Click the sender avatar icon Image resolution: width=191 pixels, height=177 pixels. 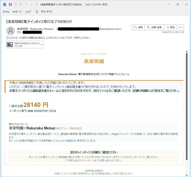[x=10, y=31]
